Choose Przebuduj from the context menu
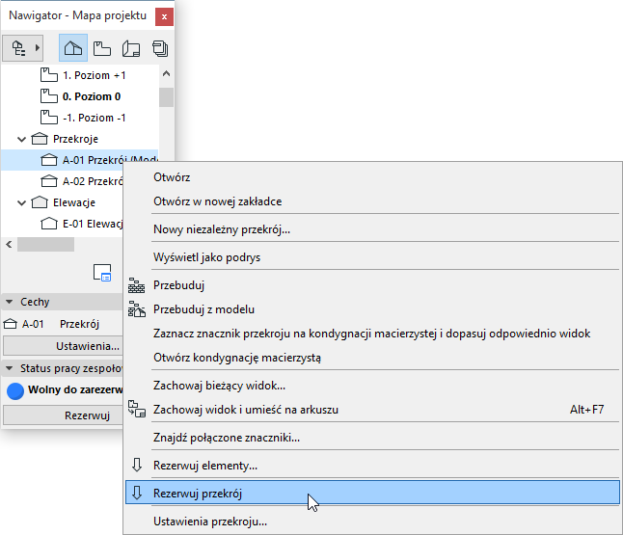Viewport: 623px width, 535px height. coord(372,285)
